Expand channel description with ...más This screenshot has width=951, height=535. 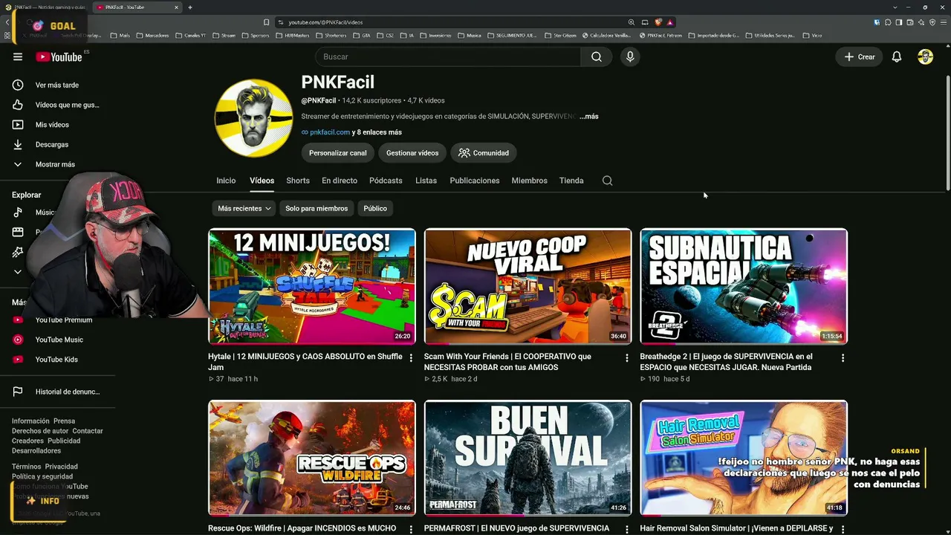click(x=588, y=117)
